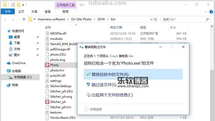Select the Stitcher_ph.DEU file
This screenshot has height=121, width=215.
61,91
